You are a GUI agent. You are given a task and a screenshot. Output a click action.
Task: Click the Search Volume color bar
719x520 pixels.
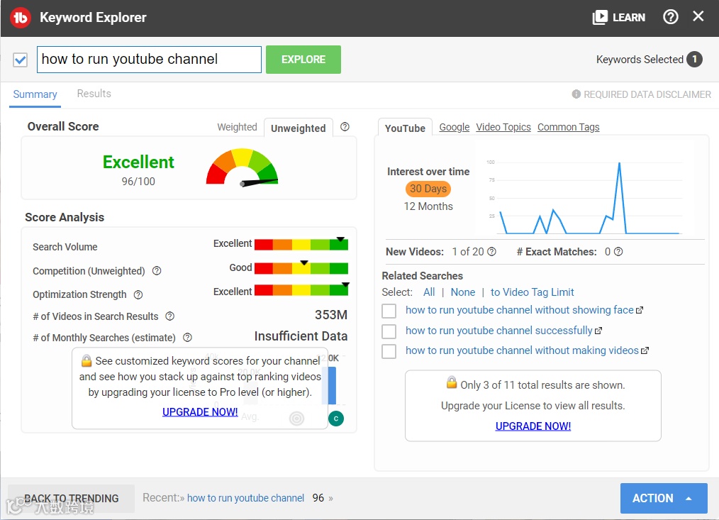click(301, 244)
